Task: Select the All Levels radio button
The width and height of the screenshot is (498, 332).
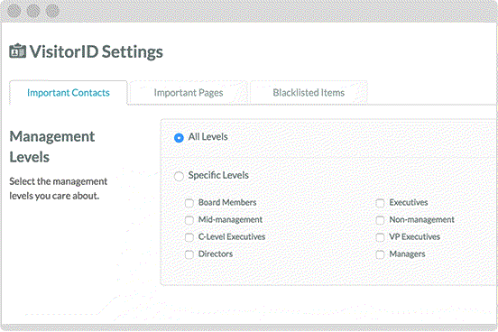Action: [x=179, y=138]
